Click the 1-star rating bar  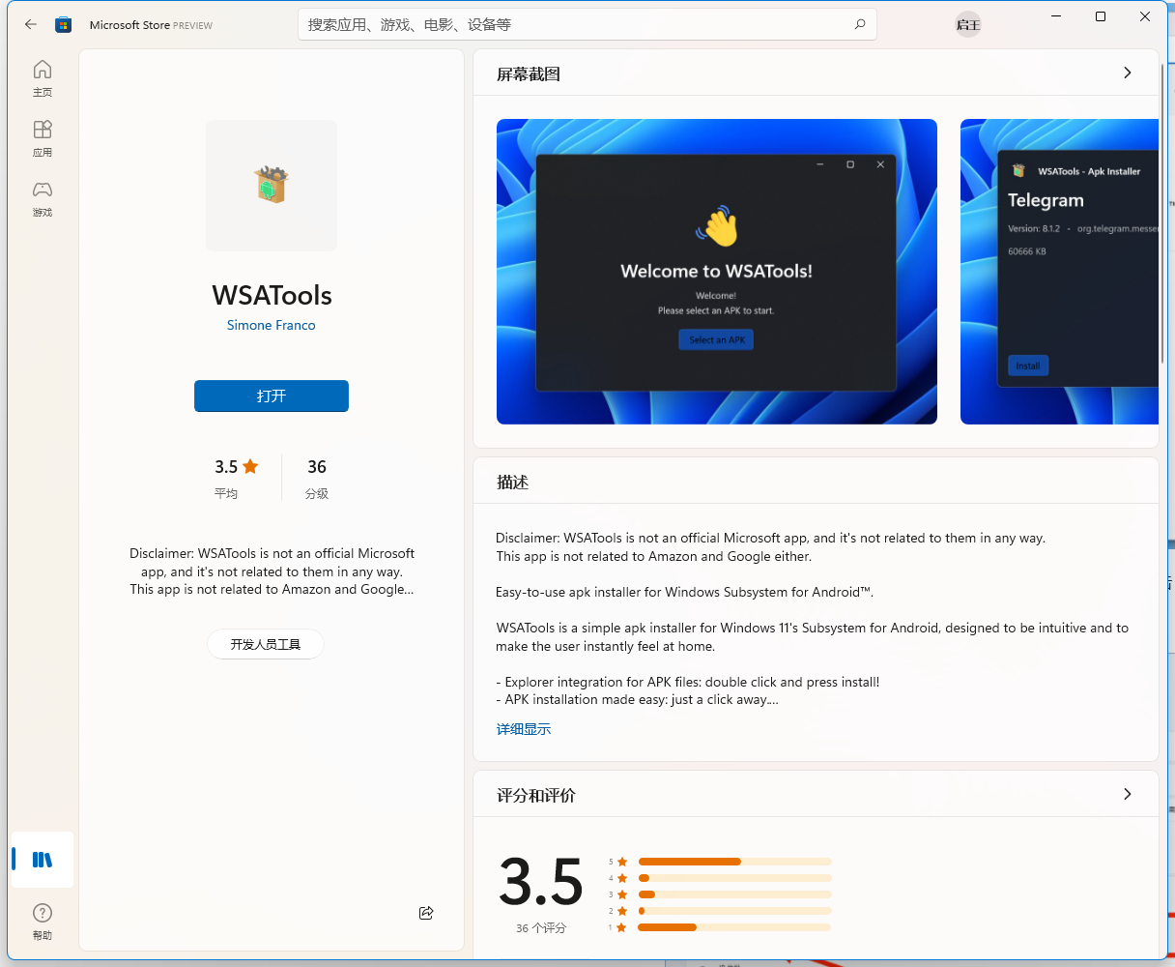pos(734,927)
